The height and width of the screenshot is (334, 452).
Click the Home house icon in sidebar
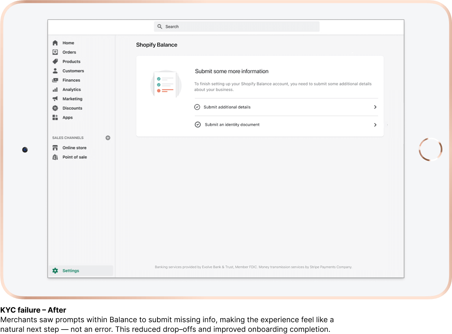click(55, 43)
